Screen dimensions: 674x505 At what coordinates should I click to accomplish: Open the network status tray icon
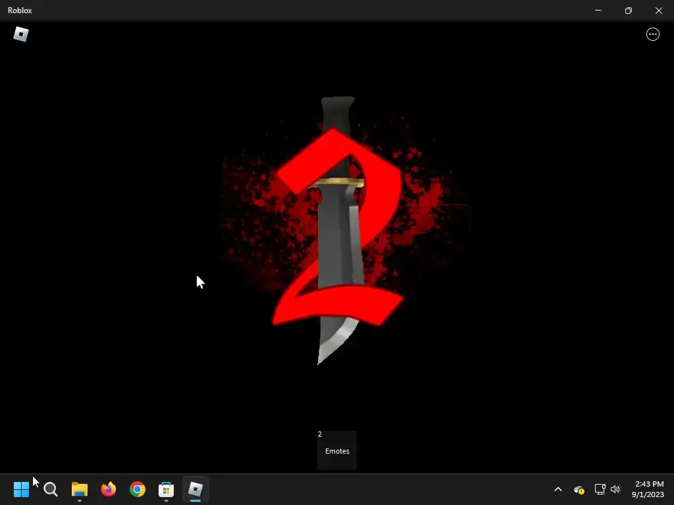600,489
